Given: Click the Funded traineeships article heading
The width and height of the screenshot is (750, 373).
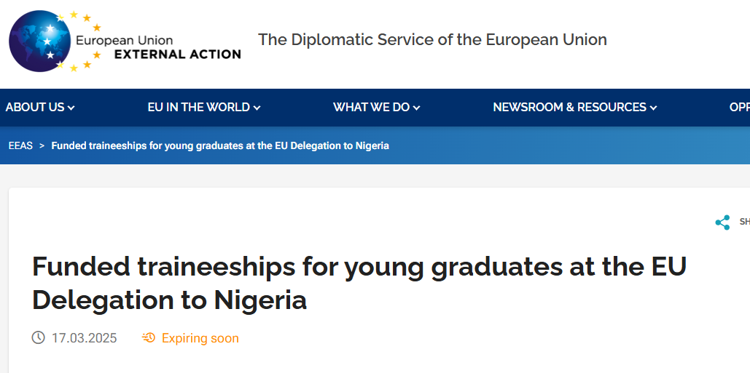Looking at the screenshot, I should pos(359,284).
